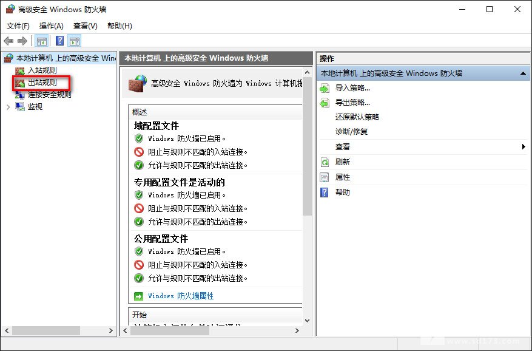Open the 操作(A) menu

tap(51, 26)
